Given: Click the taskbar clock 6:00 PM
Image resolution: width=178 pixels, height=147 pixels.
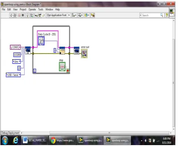Looking at the screenshot, I should (167, 139).
